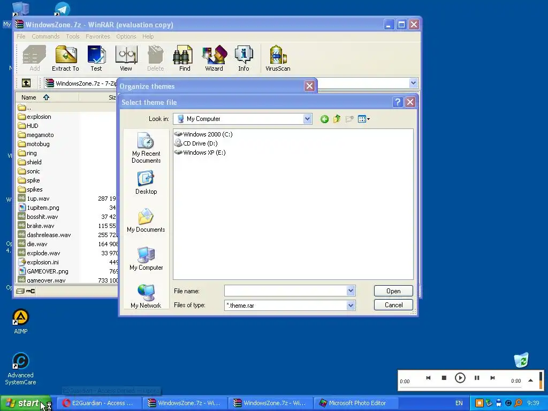Select Desktop in the places bar

coord(146,182)
